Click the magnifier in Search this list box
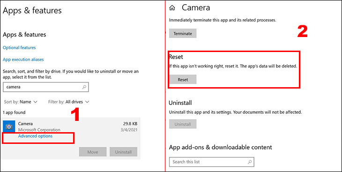 coord(250,162)
